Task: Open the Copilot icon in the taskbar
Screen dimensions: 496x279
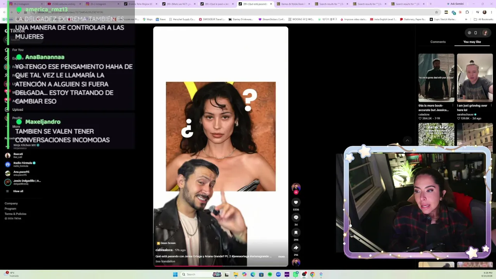Action: pyautogui.click(x=244, y=274)
